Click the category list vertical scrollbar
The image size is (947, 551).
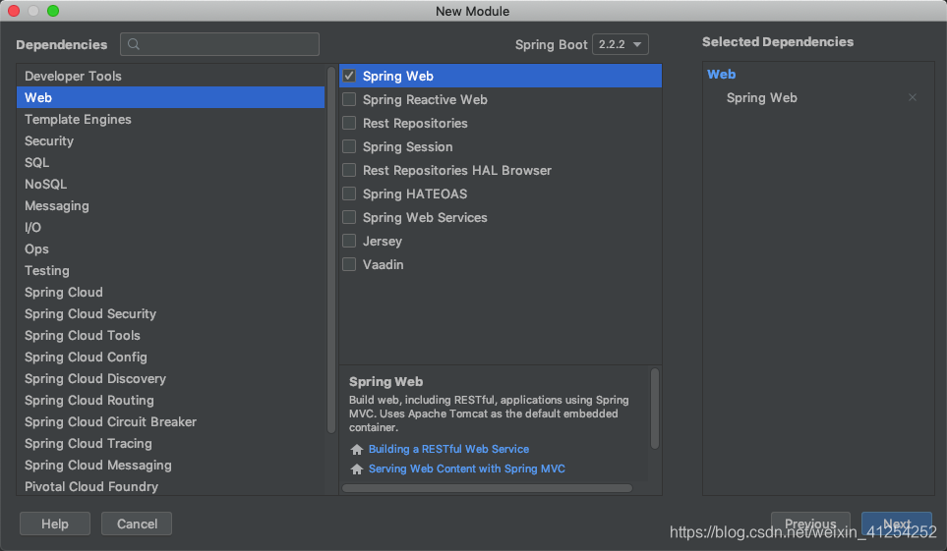[x=331, y=249]
